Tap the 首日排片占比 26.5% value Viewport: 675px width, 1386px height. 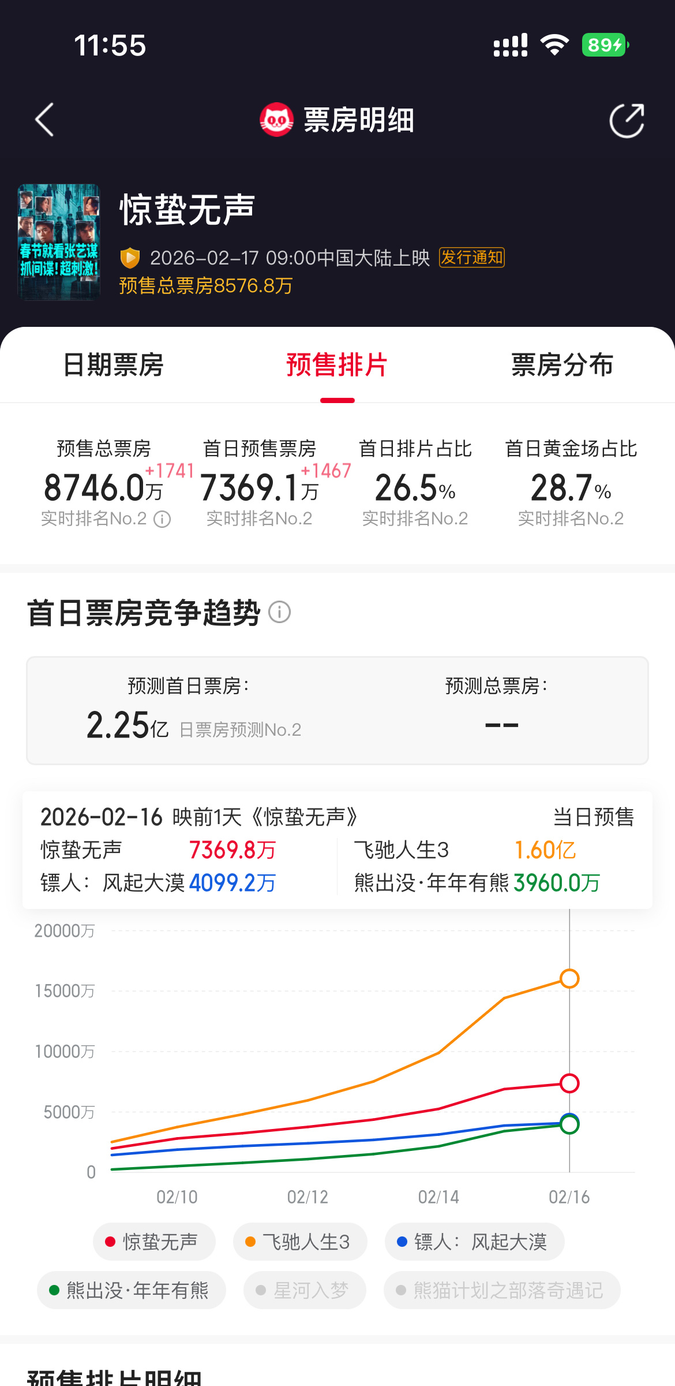(415, 487)
